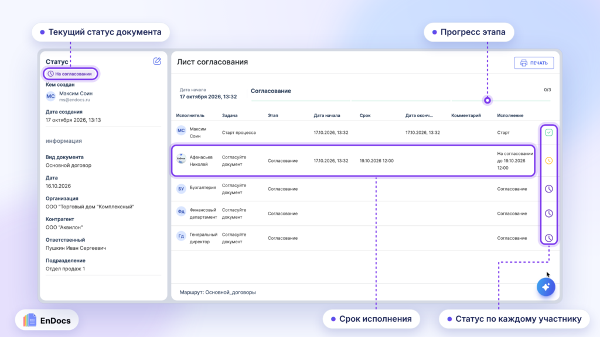Image resolution: width=600 pixels, height=337 pixels.
Task: Click the Основной договор document type value
Action: (x=69, y=166)
